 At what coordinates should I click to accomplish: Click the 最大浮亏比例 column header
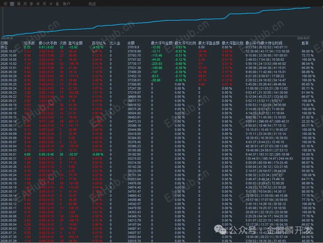coord(185,43)
